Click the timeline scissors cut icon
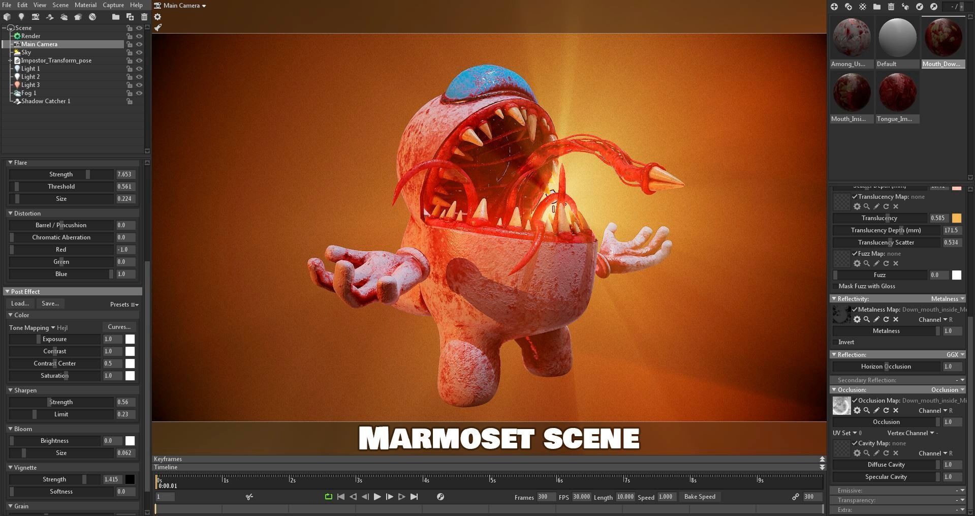Screen dimensions: 975x516 tap(249, 497)
